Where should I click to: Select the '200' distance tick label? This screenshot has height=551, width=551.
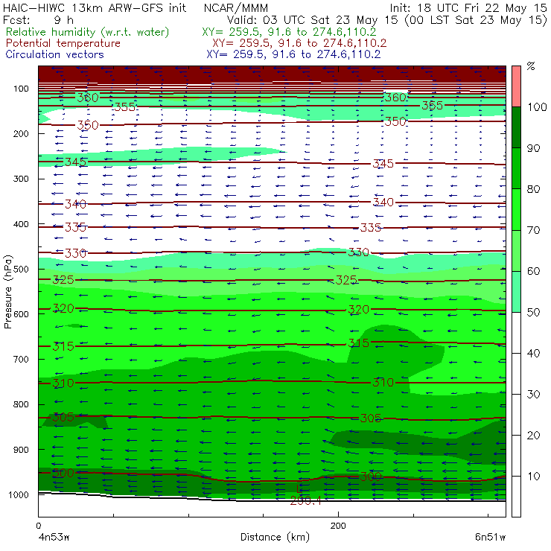pos(338,526)
